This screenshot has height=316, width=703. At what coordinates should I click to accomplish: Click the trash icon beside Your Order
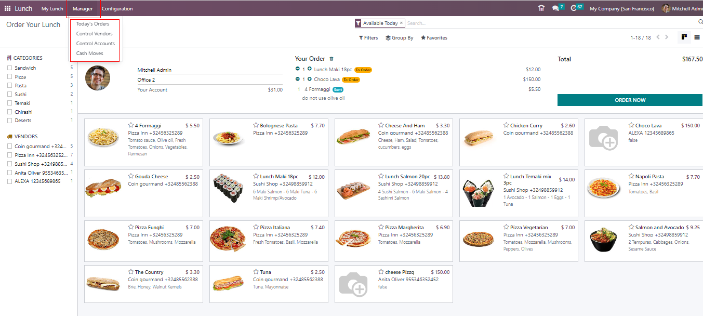[x=331, y=59]
